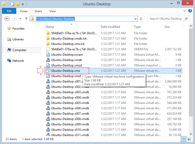Select the Ubuntu-Desktop.nvram file icon
Image resolution: width=195 pixels, height=144 pixels.
tap(48, 54)
